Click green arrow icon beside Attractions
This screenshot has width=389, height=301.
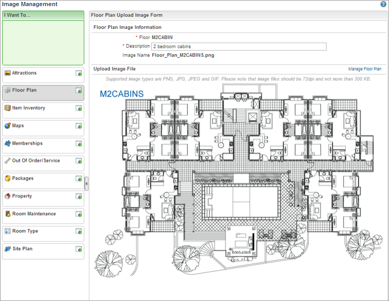[79, 74]
